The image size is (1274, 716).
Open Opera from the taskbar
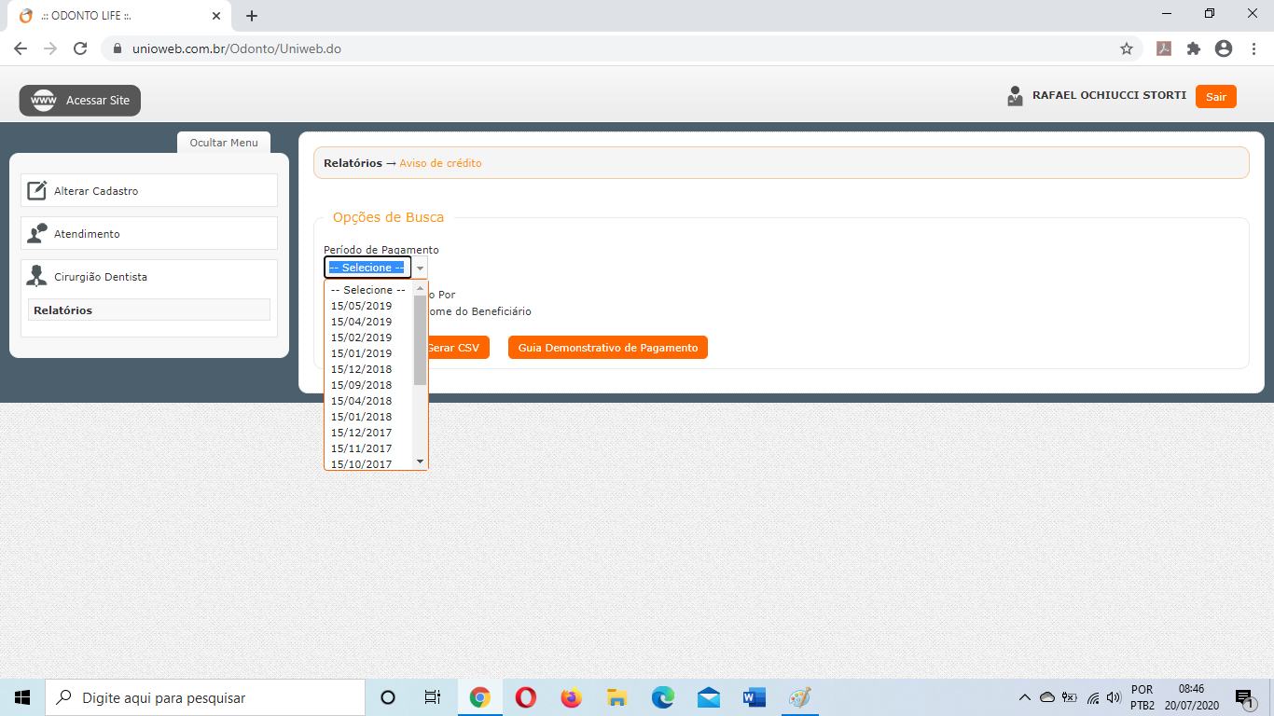point(525,697)
